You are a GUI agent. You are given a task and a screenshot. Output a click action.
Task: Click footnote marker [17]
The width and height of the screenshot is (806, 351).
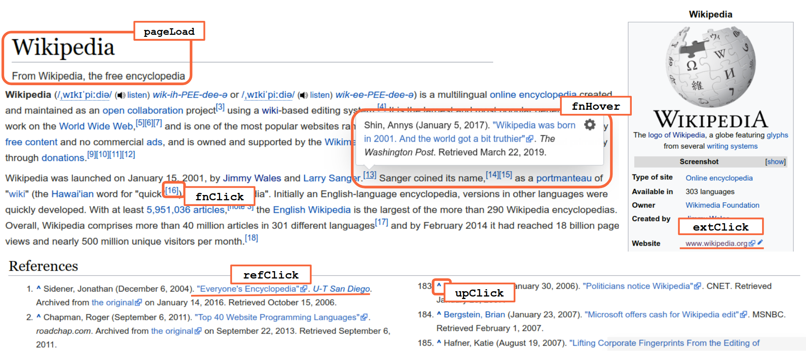(x=381, y=222)
